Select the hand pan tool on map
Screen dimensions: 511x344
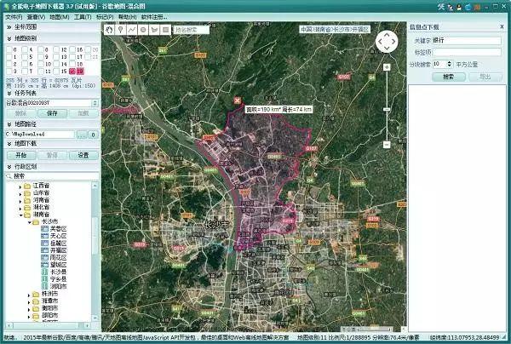[x=110, y=29]
